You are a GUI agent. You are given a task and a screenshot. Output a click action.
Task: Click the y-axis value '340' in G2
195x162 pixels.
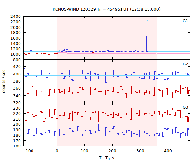click(17, 96)
